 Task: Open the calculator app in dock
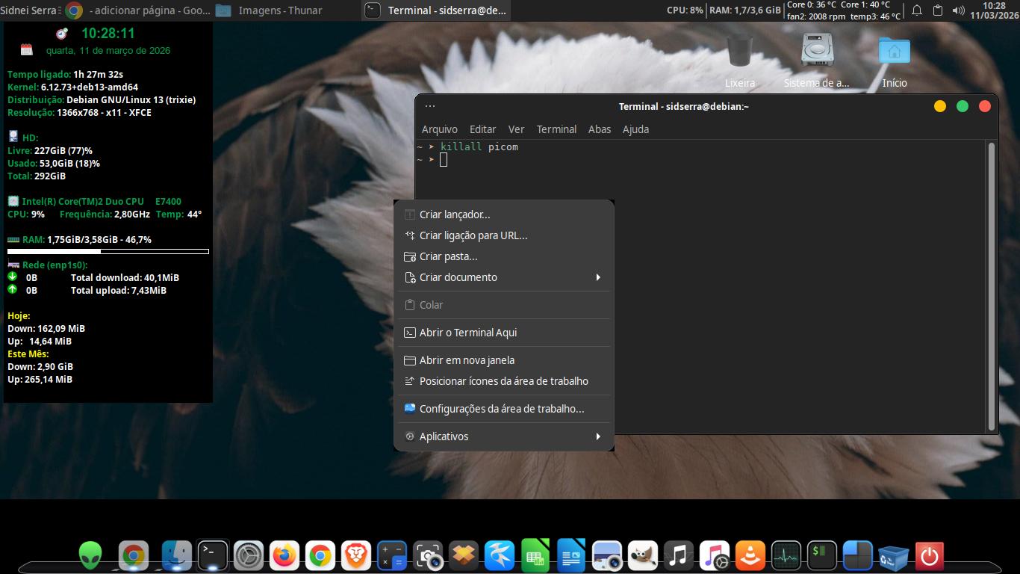click(x=391, y=556)
